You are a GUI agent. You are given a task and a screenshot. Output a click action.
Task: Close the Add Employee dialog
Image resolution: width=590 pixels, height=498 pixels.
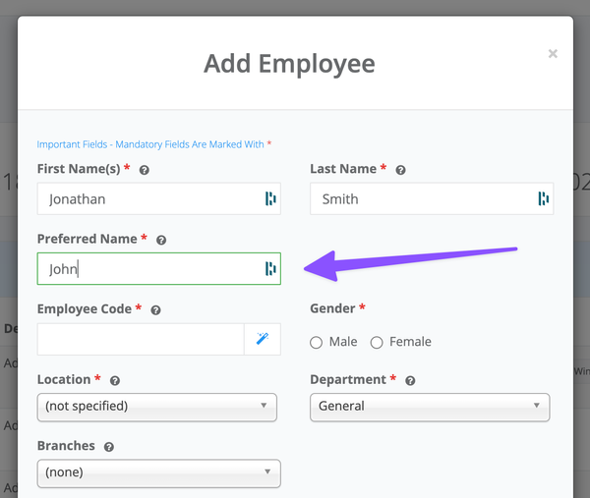553,54
